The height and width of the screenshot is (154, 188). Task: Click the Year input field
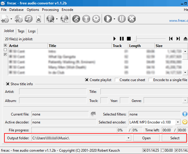pyautogui.click(x=125, y=101)
